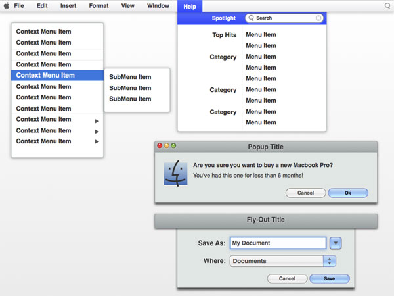
Task: Click the 'Where:' label
Action: pyautogui.click(x=215, y=260)
